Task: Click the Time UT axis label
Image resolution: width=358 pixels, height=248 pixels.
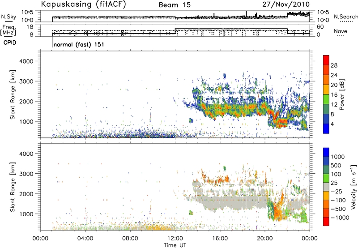Action: click(175, 245)
